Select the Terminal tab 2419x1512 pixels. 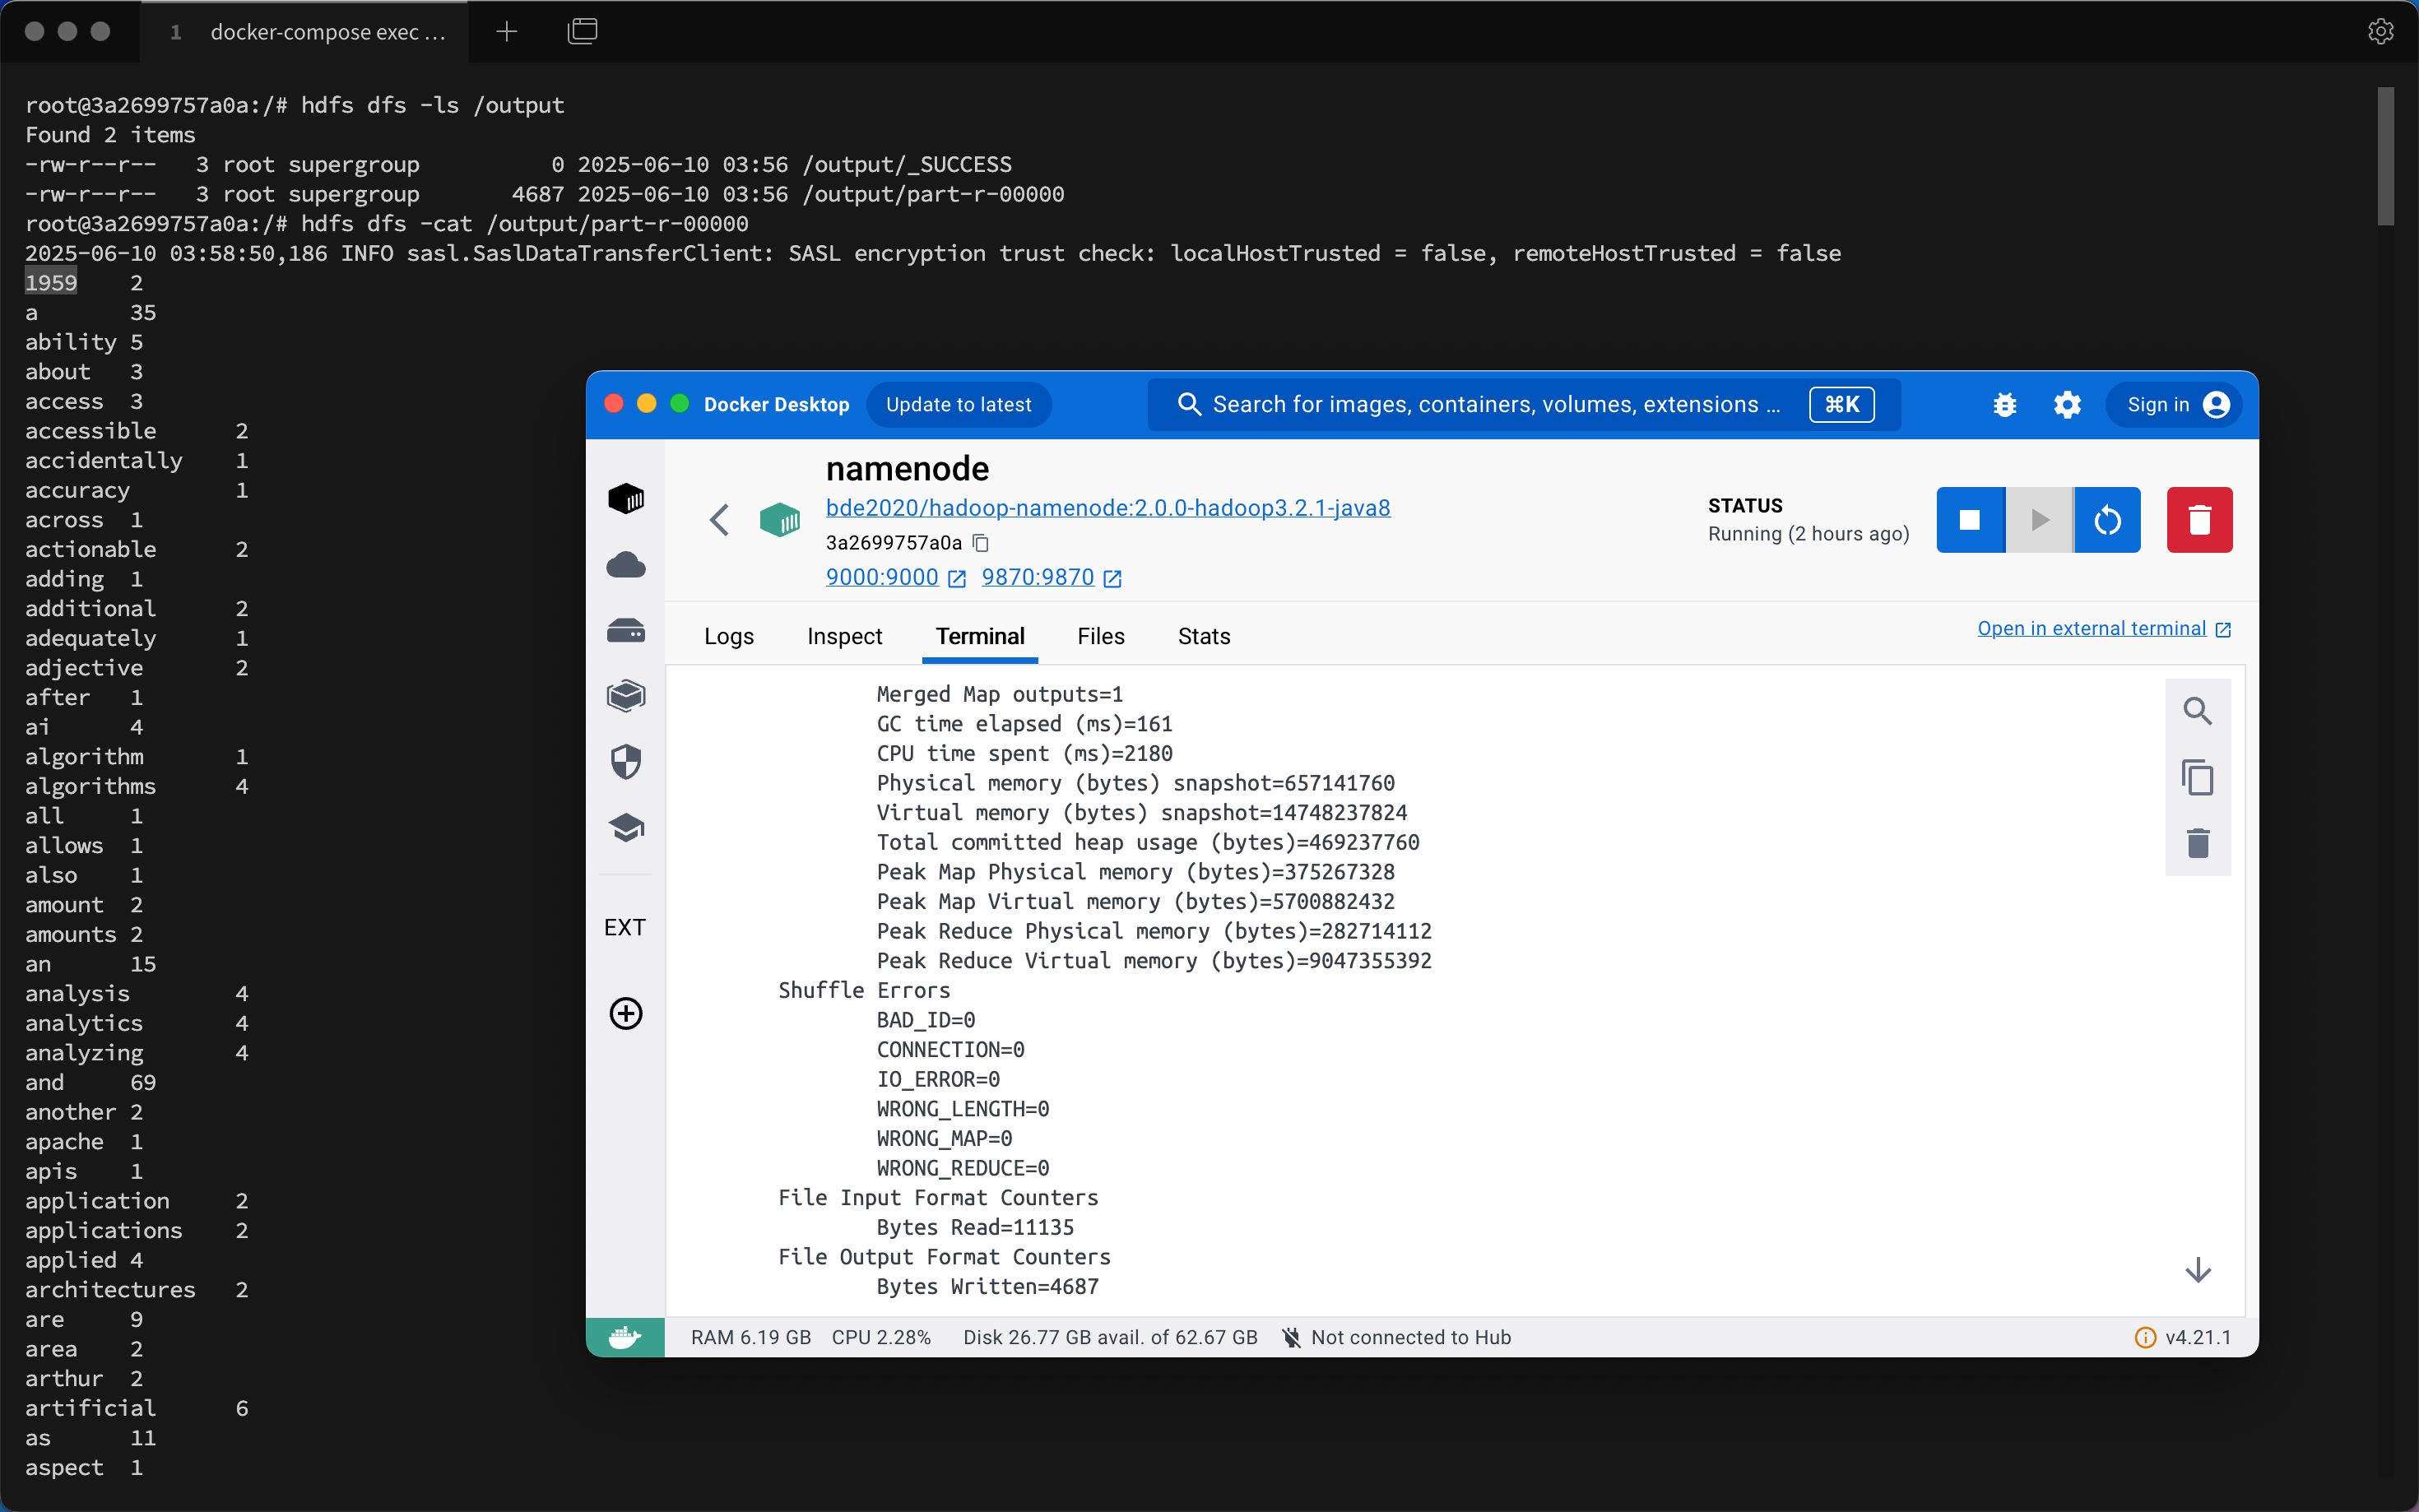point(980,636)
